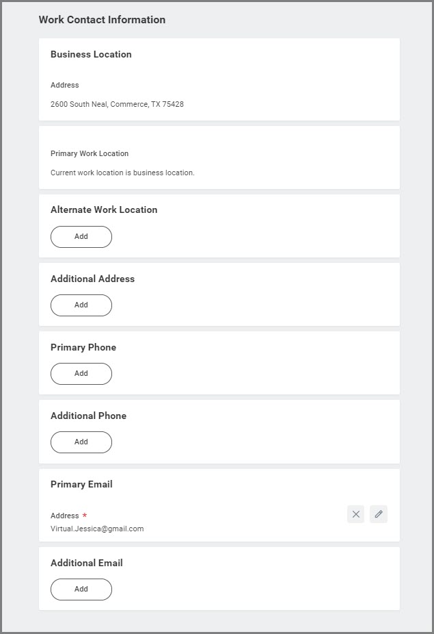Viewport: 434px width, 634px height.
Task: Click the Virtual.Jessica@gmail.com email address
Action: [97, 529]
